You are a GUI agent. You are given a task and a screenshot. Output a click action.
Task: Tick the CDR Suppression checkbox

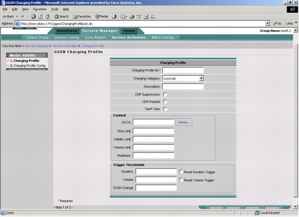(x=165, y=94)
